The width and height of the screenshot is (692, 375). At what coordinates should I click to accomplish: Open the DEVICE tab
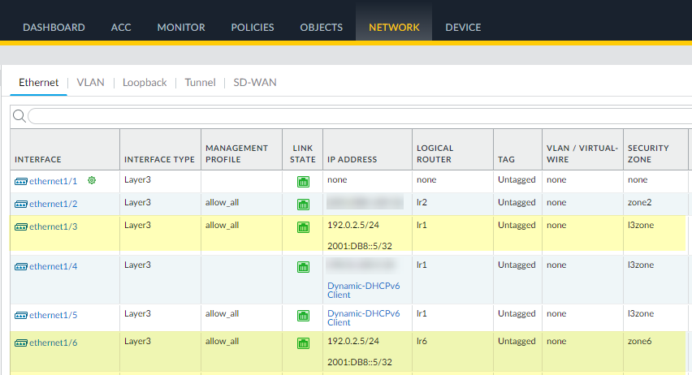pyautogui.click(x=463, y=27)
